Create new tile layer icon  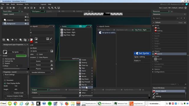pos(12,40)
